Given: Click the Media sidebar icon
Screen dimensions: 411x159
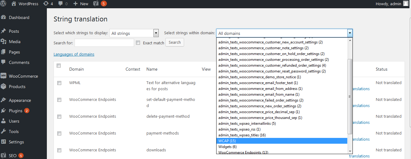Looking at the screenshot, I should point(4,42).
